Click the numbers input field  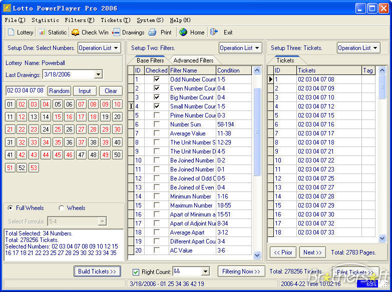[x=25, y=90]
